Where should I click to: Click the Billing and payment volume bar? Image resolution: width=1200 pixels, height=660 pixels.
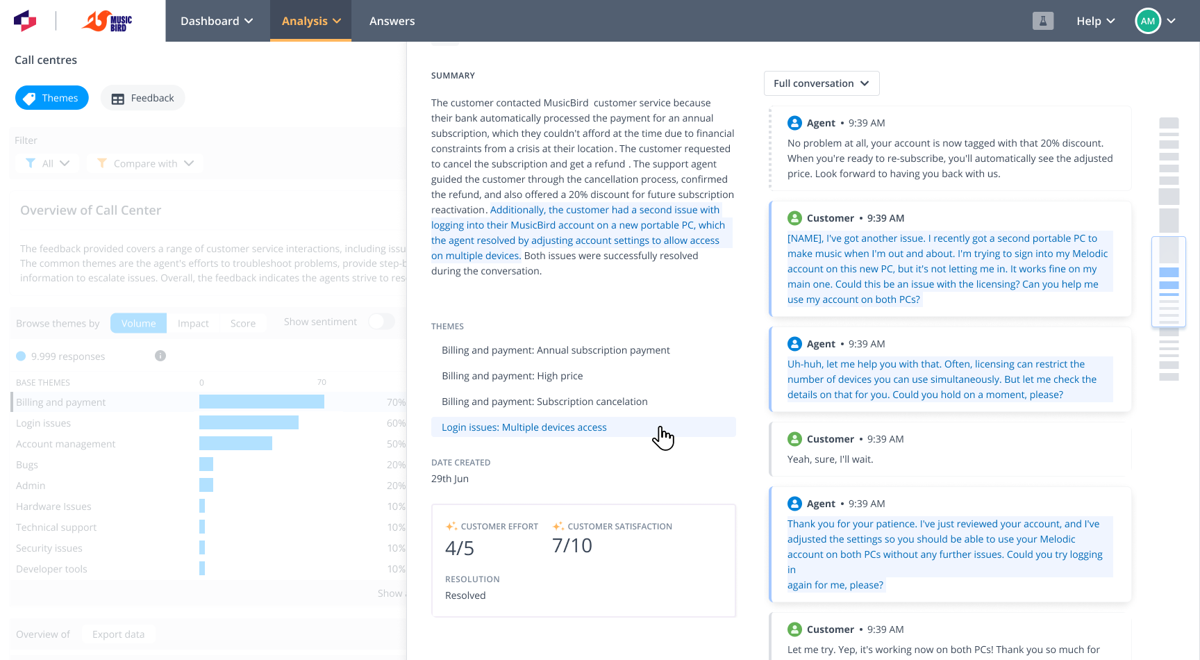click(262, 402)
